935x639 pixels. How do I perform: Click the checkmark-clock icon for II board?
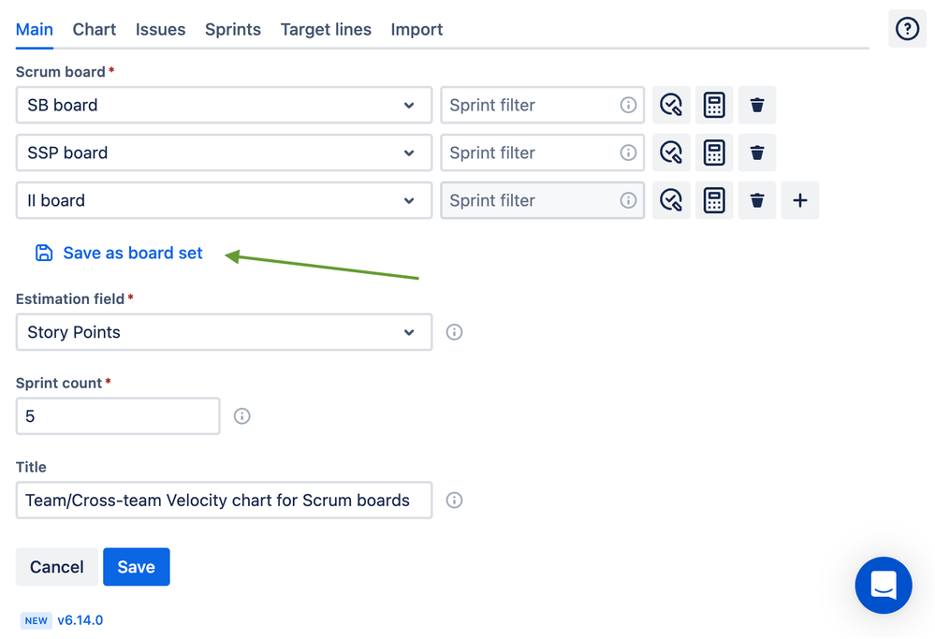671,200
